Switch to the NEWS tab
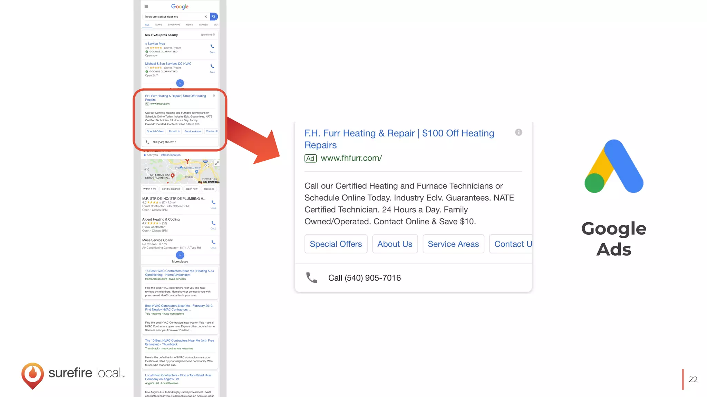This screenshot has width=707, height=397. pyautogui.click(x=190, y=25)
